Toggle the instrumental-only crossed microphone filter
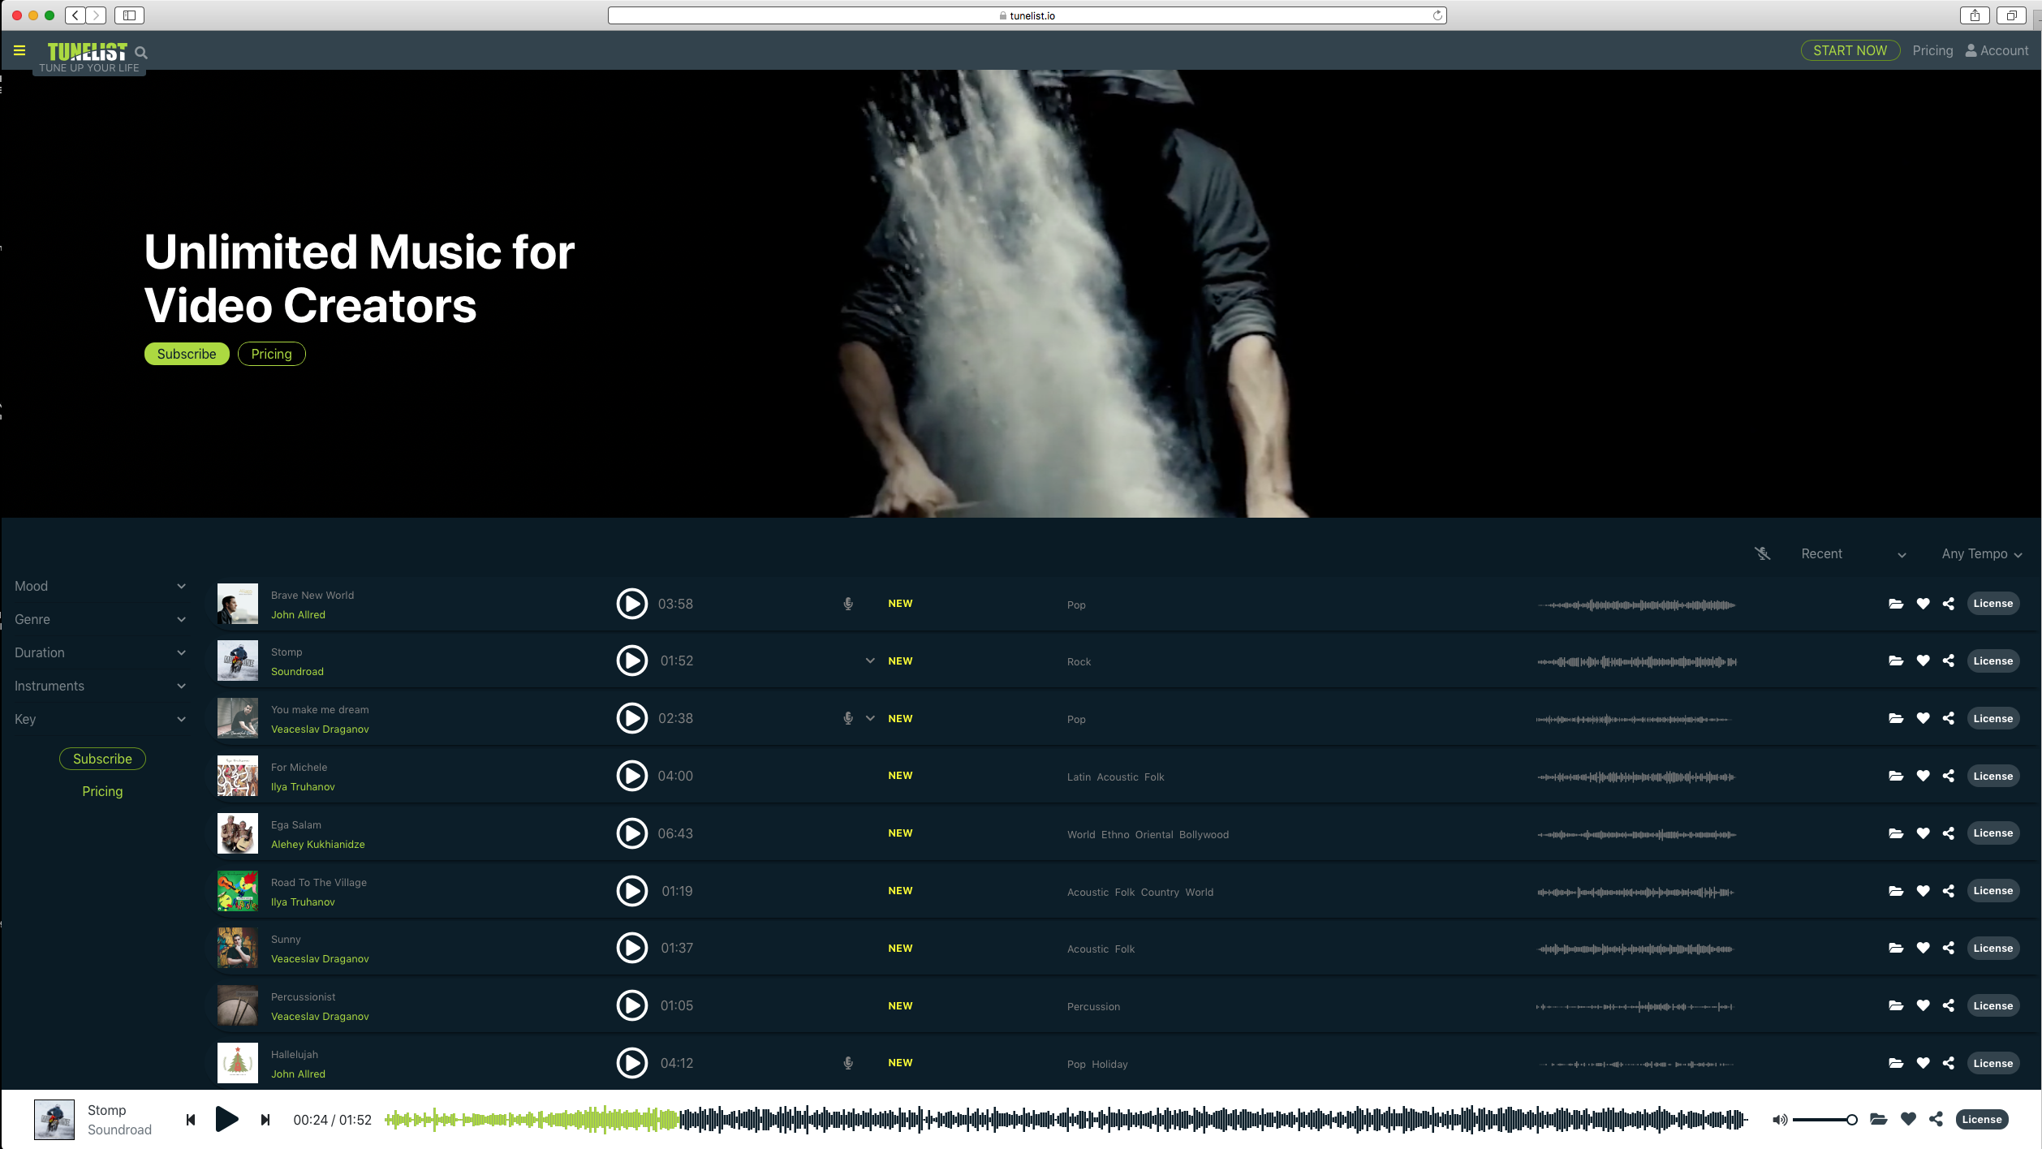Image resolution: width=2042 pixels, height=1149 pixels. point(1762,553)
